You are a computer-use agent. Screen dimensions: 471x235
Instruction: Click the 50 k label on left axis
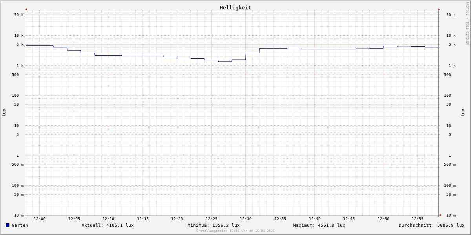pos(19,15)
